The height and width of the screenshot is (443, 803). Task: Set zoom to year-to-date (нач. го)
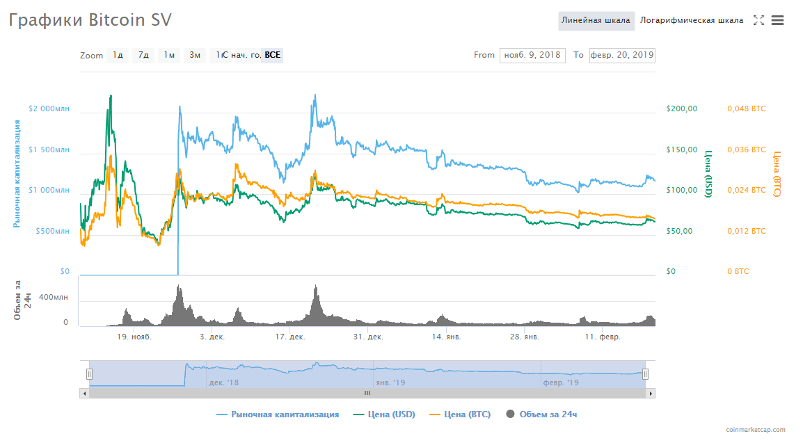(x=246, y=55)
